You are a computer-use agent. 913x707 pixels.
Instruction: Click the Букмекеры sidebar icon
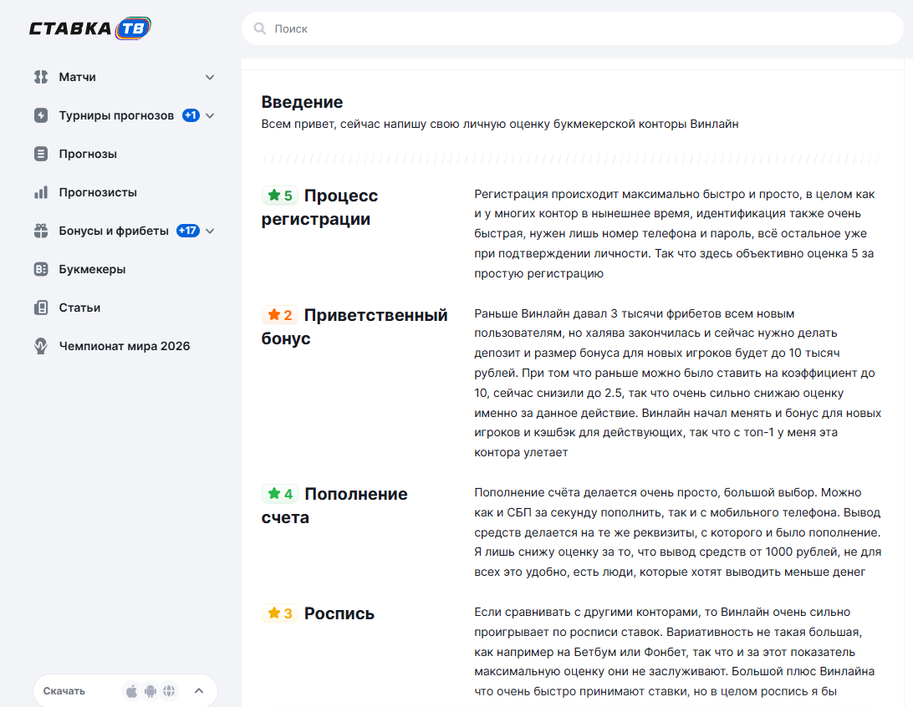(x=41, y=269)
